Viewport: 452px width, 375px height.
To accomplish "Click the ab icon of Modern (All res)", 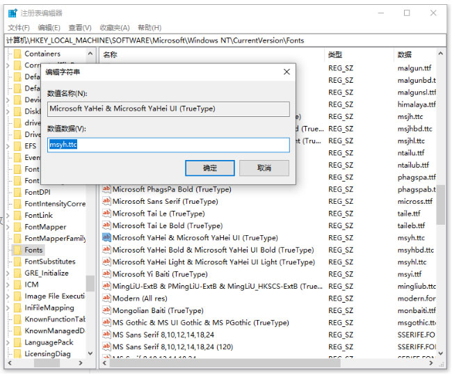I will [106, 298].
